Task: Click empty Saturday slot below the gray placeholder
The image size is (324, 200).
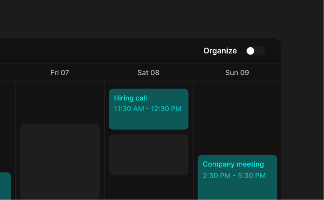Action: (149, 188)
